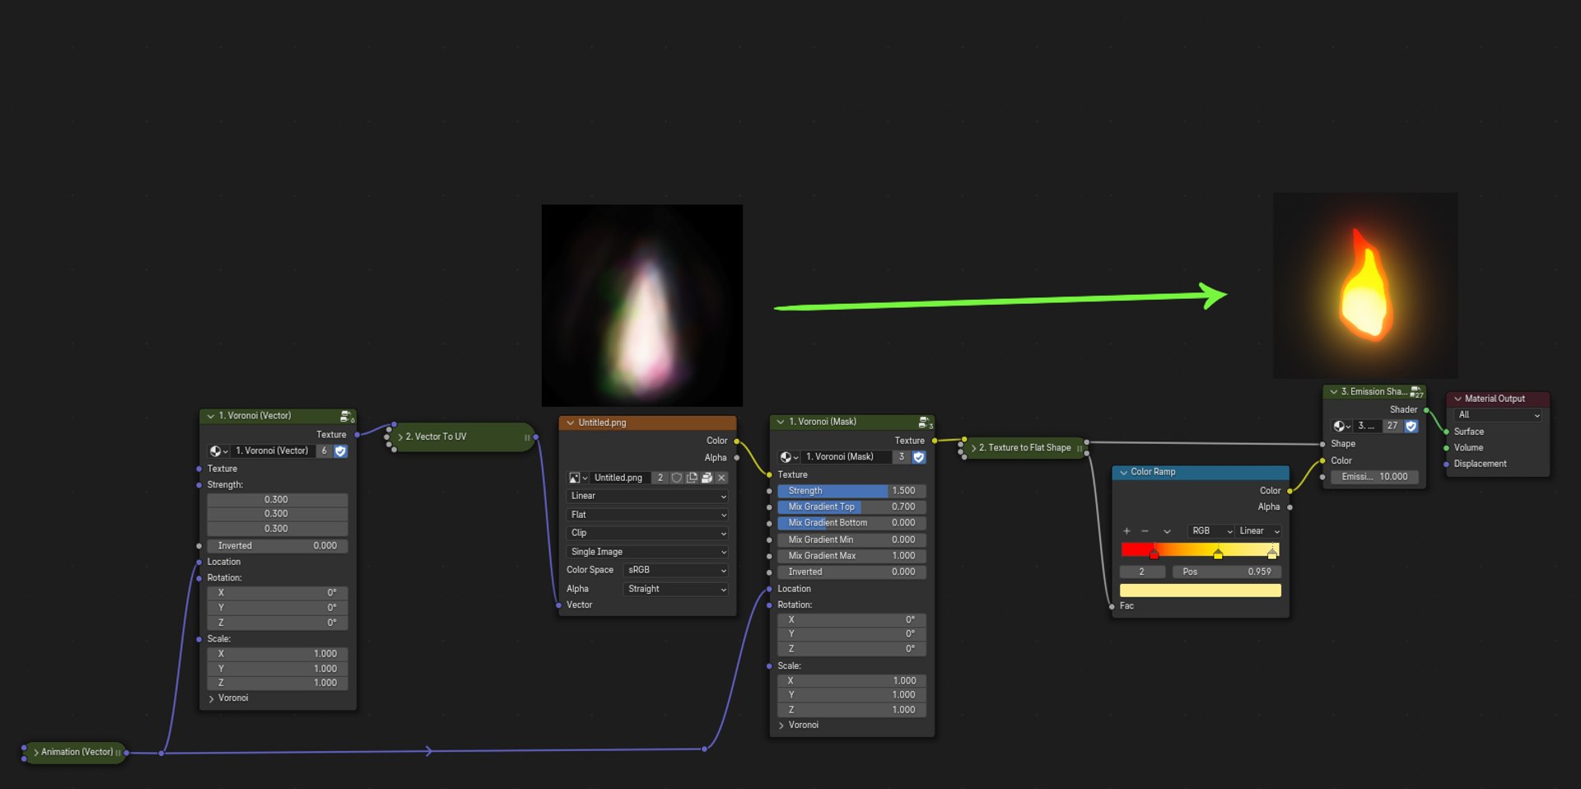The image size is (1581, 789).
Task: Toggle fake user shield in Emission Shader node
Action: tap(1411, 426)
